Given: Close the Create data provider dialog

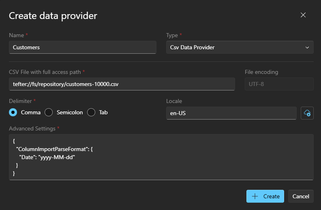Looking at the screenshot, I should (303, 15).
